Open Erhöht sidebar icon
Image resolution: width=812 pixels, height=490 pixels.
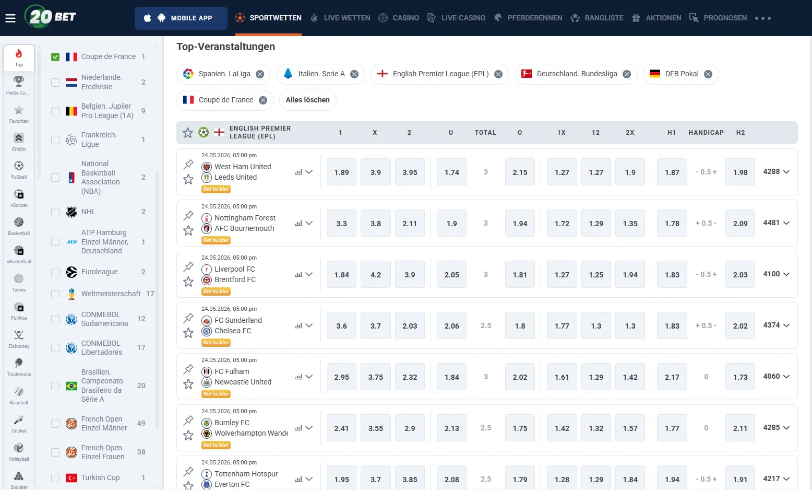[19, 142]
